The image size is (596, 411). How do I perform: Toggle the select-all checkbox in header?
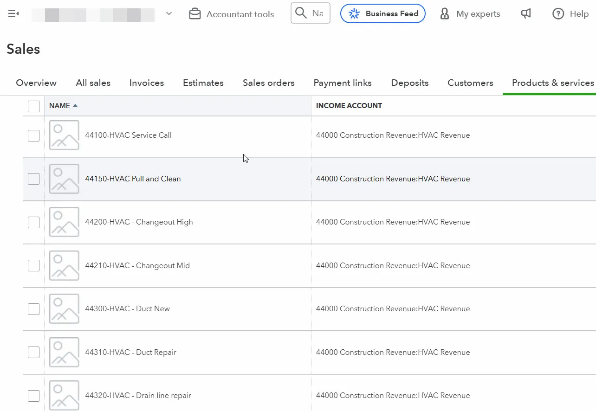[33, 106]
